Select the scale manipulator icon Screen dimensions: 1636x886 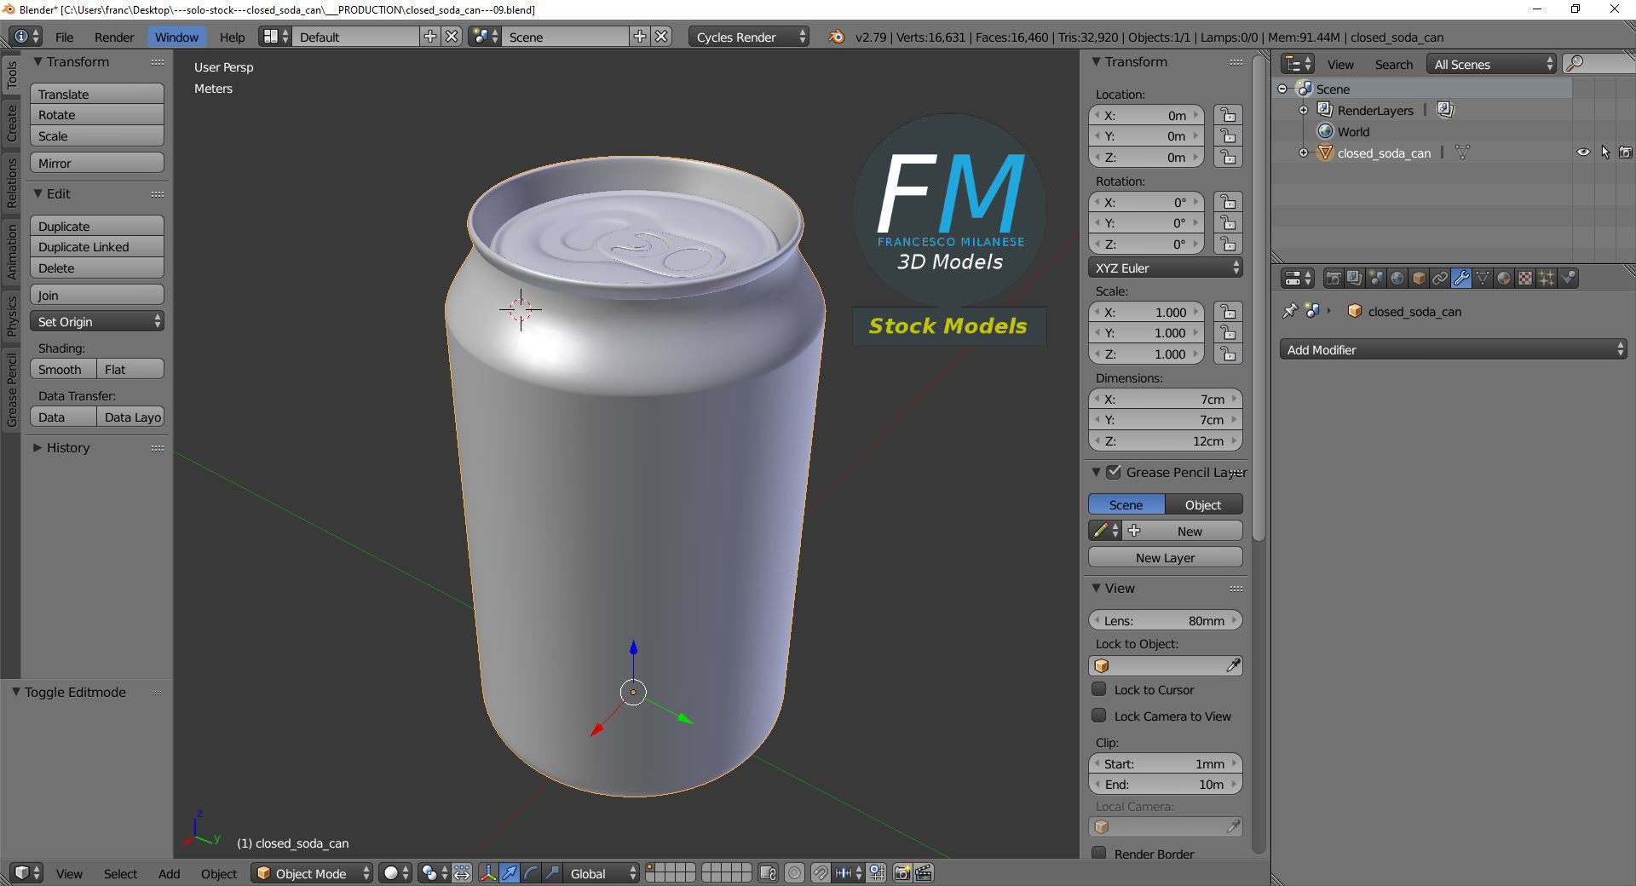[552, 873]
